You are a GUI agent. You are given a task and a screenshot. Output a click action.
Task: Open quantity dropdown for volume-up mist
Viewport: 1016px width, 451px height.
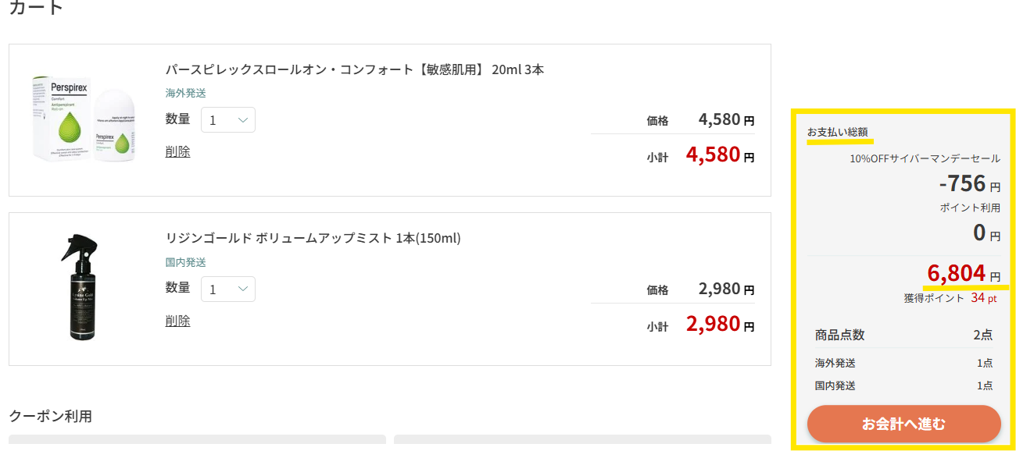tap(228, 289)
